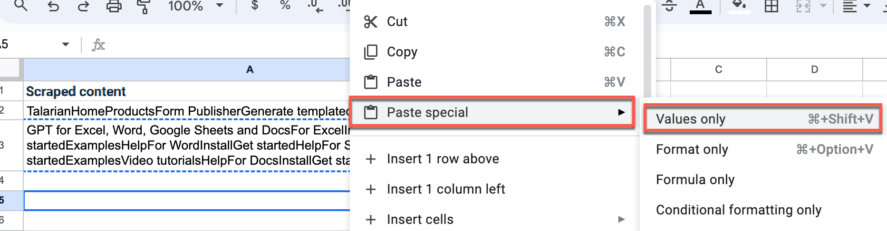The width and height of the screenshot is (887, 231).
Task: Select Format only paste option
Action: [692, 150]
